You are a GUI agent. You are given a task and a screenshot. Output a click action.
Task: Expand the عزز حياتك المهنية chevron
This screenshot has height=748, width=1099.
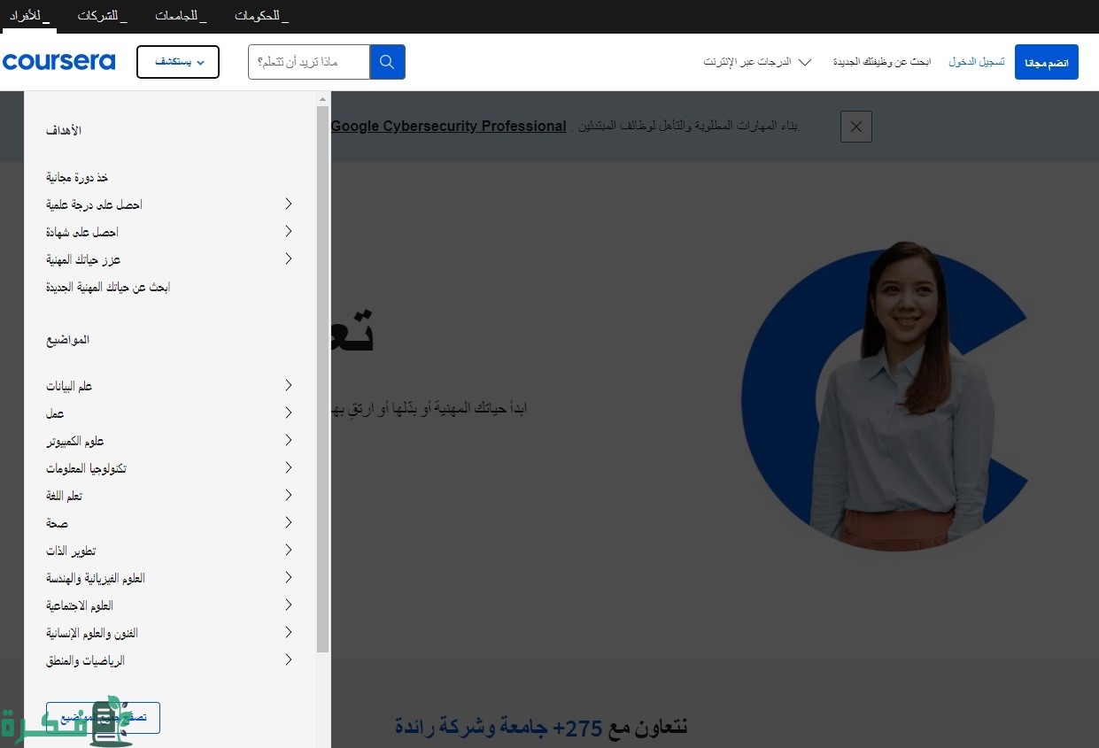[288, 258]
